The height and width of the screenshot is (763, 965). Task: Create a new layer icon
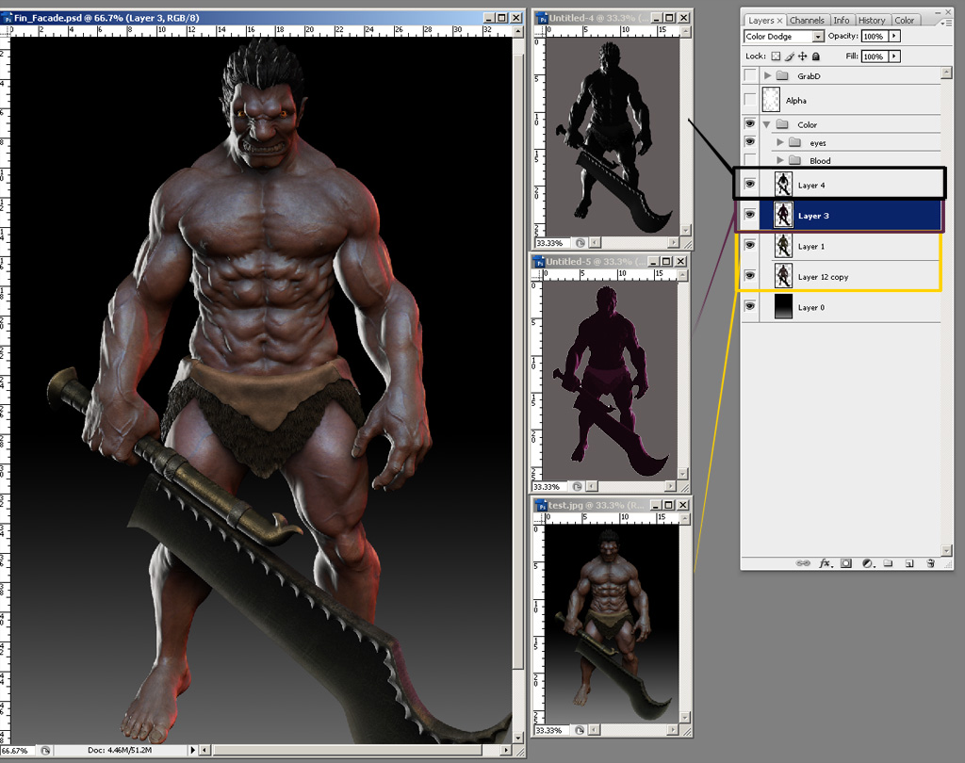[909, 563]
